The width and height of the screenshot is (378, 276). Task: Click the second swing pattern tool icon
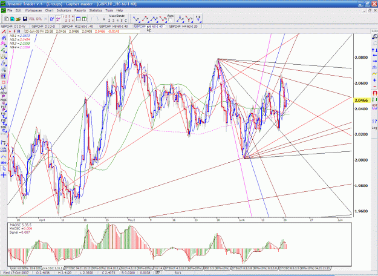(x=145, y=19)
